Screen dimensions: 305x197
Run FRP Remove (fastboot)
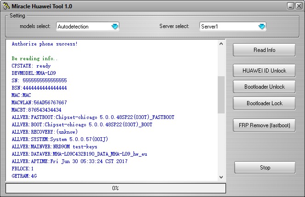[264, 125]
